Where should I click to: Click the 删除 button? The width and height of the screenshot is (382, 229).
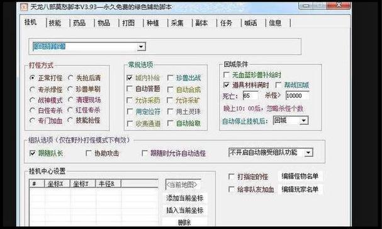point(184,222)
